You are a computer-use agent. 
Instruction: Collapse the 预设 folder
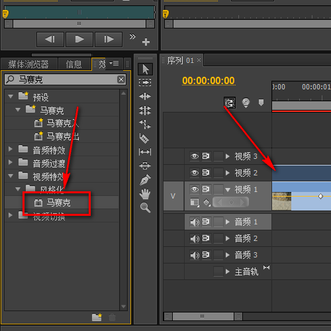click(11, 97)
